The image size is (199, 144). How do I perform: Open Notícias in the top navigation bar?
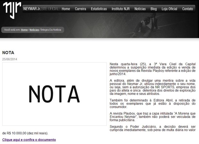(x=140, y=9)
